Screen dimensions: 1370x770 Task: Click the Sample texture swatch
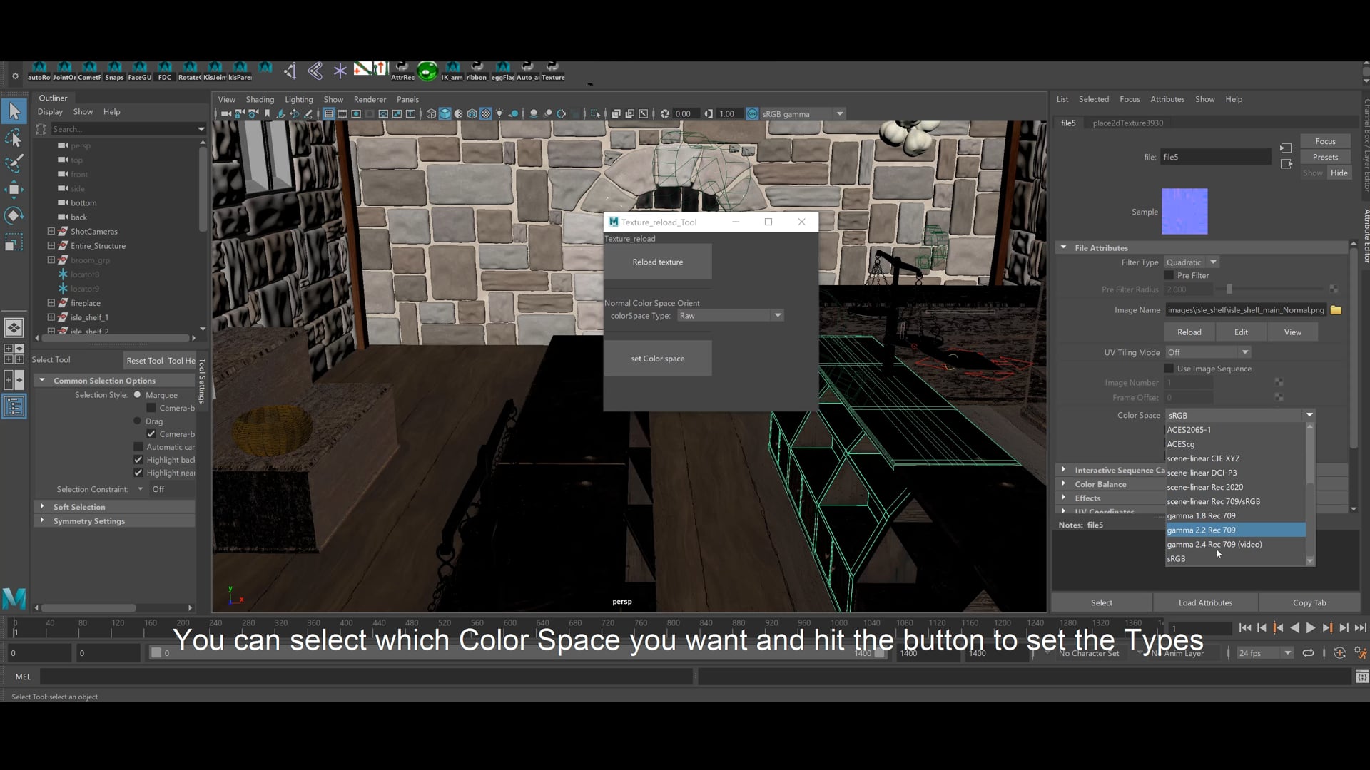(1184, 212)
